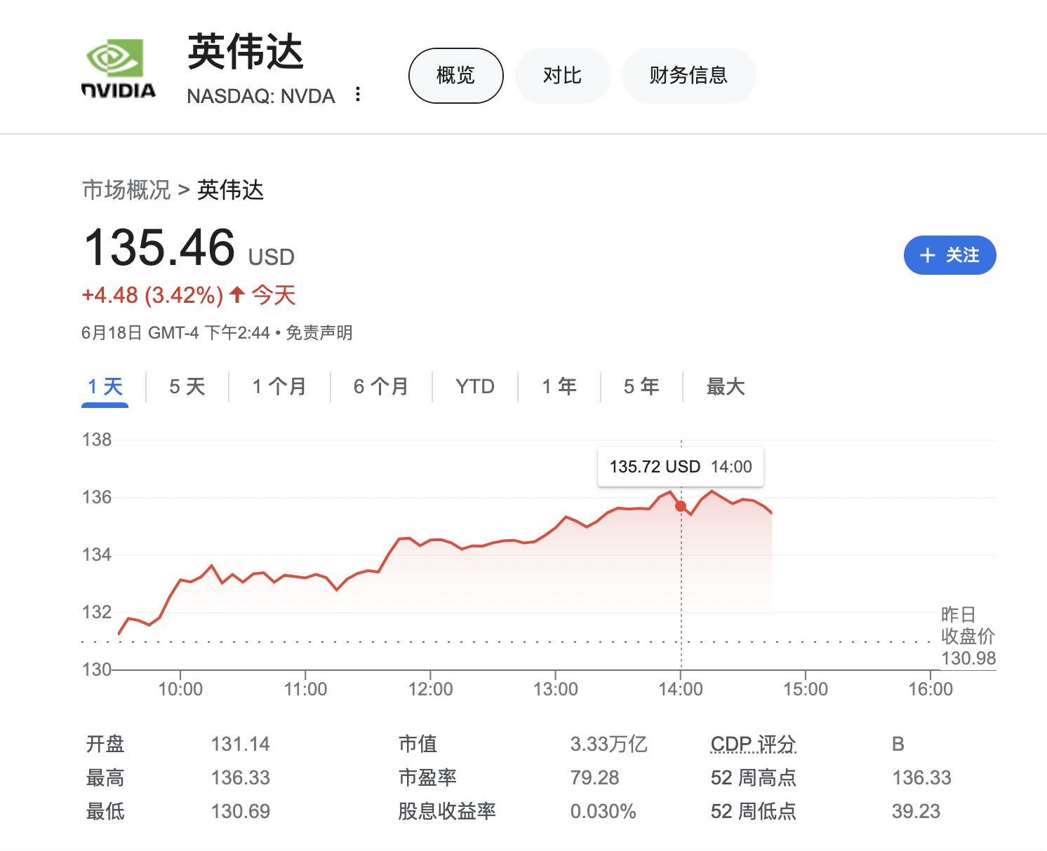Click the red data point on chart
This screenshot has width=1047, height=851.
(x=681, y=506)
